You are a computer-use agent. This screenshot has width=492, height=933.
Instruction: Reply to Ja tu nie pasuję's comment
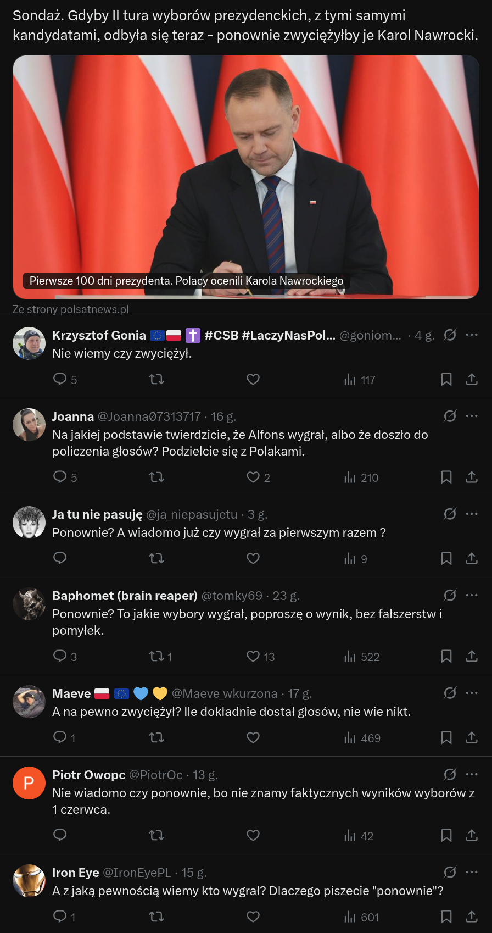tap(60, 558)
